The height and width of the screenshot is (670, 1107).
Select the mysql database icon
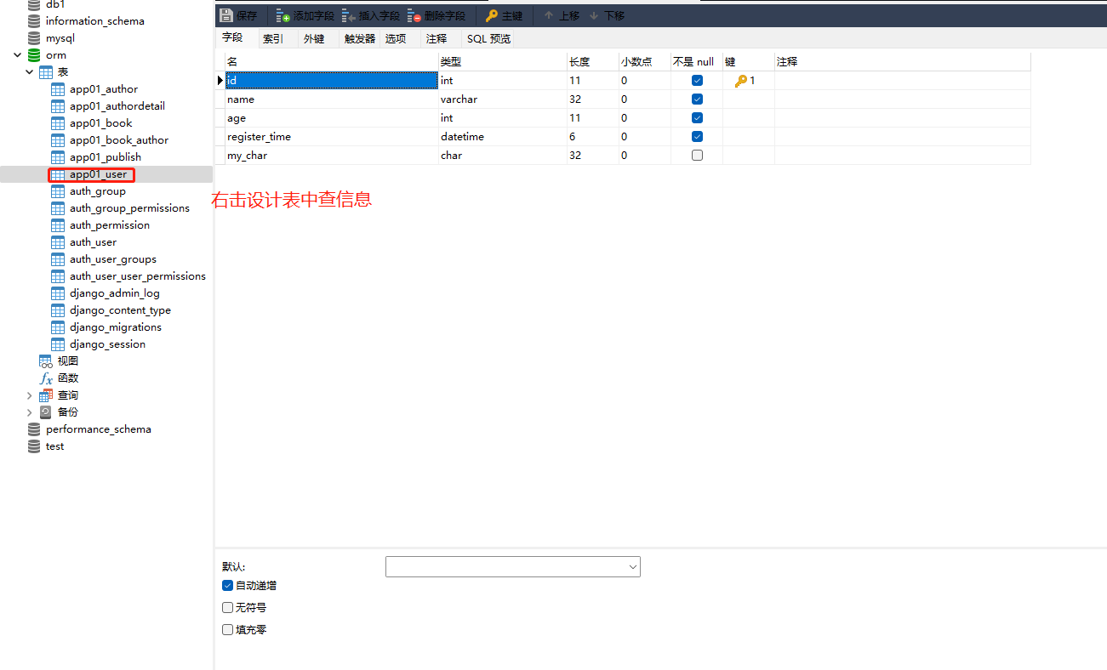(34, 38)
